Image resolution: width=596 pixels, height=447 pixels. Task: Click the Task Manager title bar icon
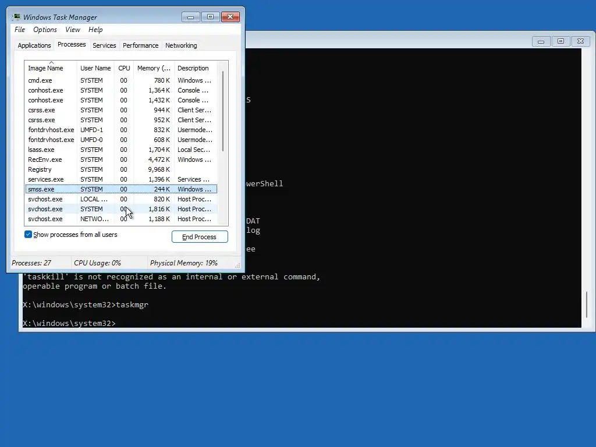pos(16,17)
